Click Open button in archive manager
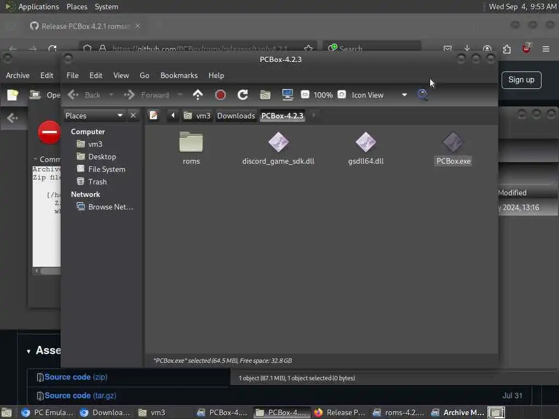This screenshot has width=559, height=419. coord(45,95)
